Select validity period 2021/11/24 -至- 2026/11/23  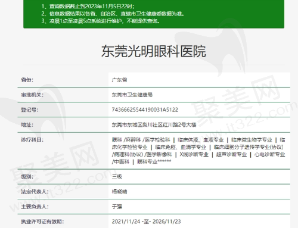coord(146,221)
